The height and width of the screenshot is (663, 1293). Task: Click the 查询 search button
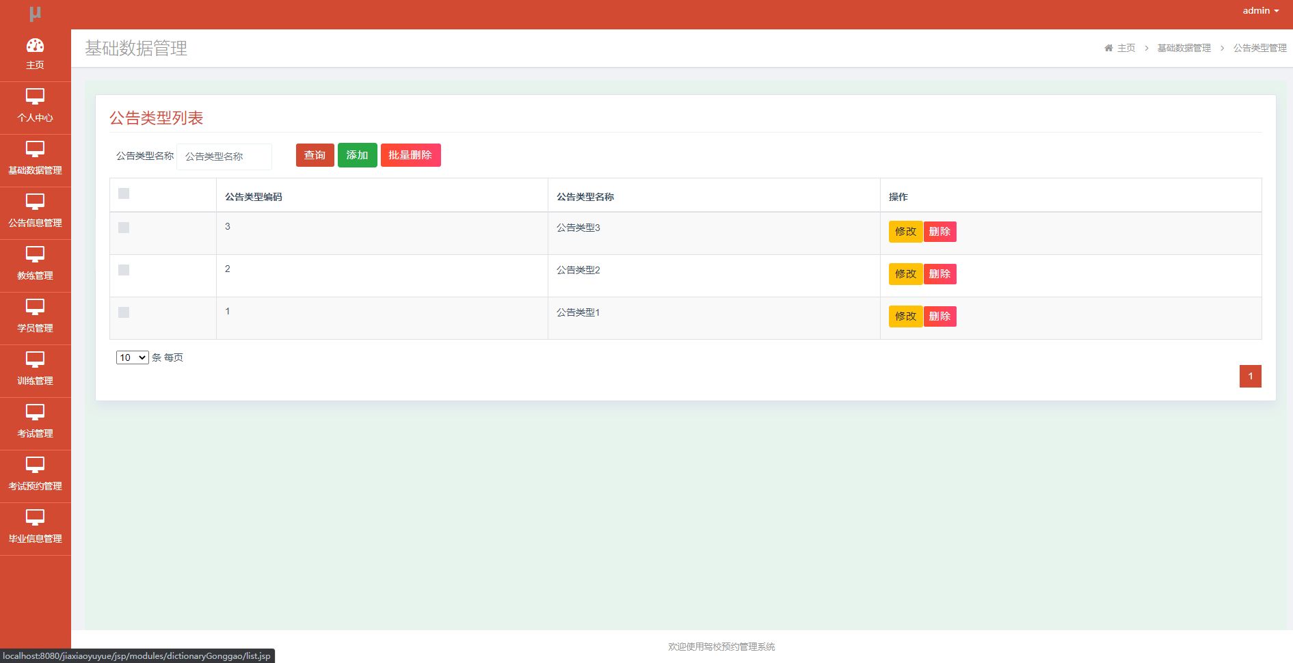point(315,155)
